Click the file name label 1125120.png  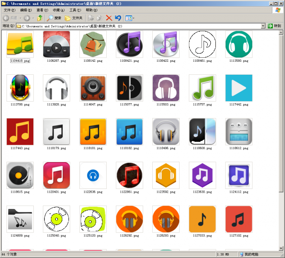coord(93,236)
